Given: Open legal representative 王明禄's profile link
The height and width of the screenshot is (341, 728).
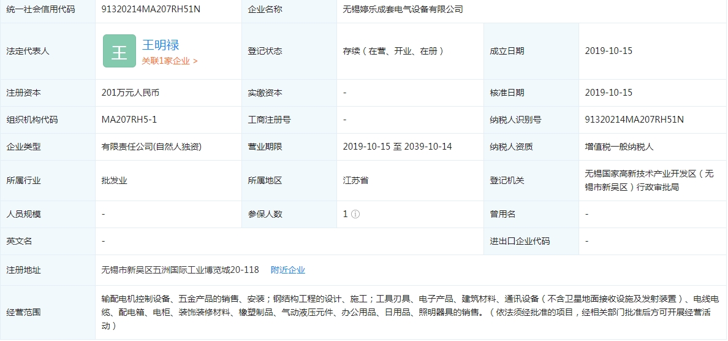Looking at the screenshot, I should pyautogui.click(x=161, y=45).
